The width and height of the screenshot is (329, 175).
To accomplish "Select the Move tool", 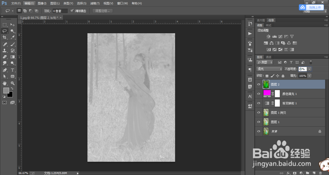I will tap(13, 25).
